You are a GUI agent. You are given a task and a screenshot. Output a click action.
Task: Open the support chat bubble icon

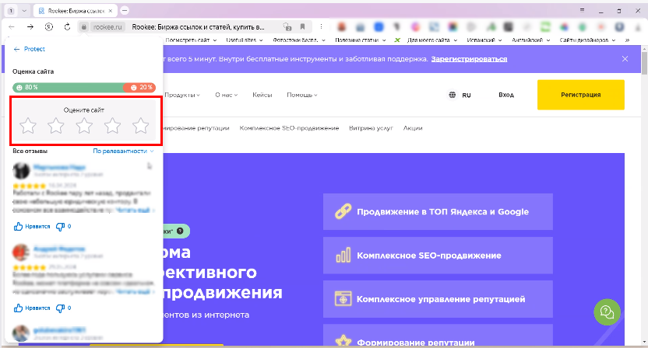point(606,312)
